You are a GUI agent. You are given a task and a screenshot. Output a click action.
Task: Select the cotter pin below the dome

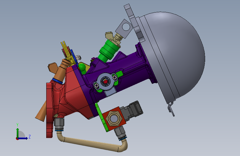pyautogui.click(x=171, y=108)
